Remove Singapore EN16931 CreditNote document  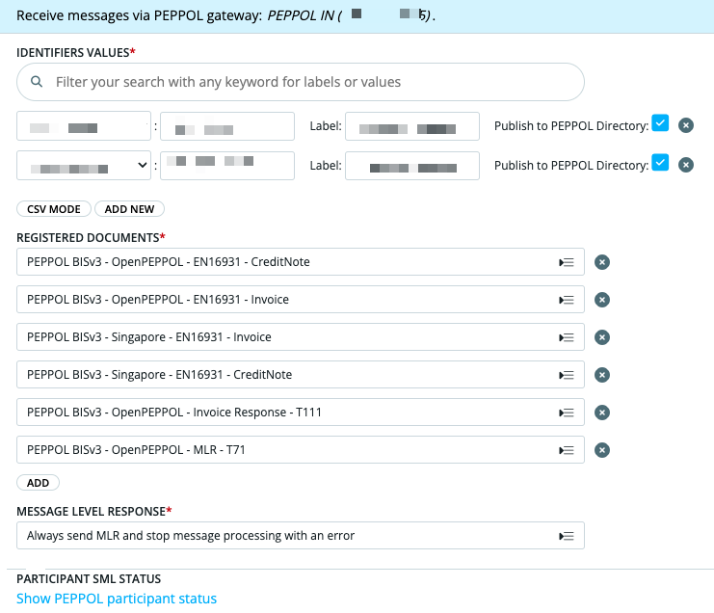[x=602, y=375]
